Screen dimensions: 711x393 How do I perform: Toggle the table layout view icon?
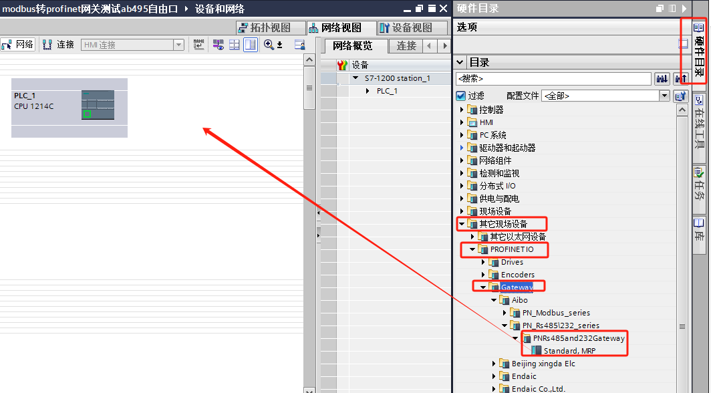(251, 44)
